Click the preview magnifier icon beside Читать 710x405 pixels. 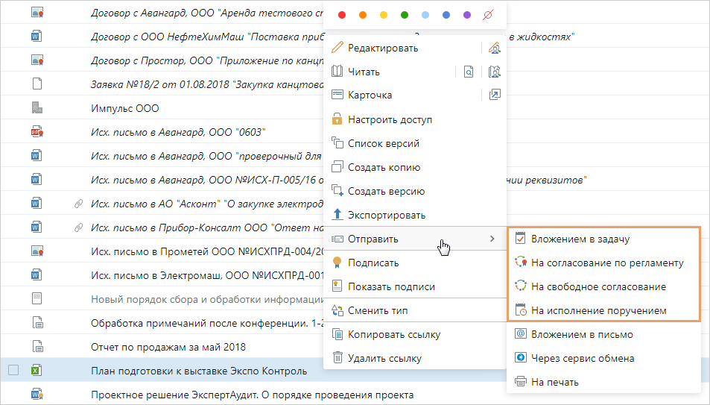[469, 72]
